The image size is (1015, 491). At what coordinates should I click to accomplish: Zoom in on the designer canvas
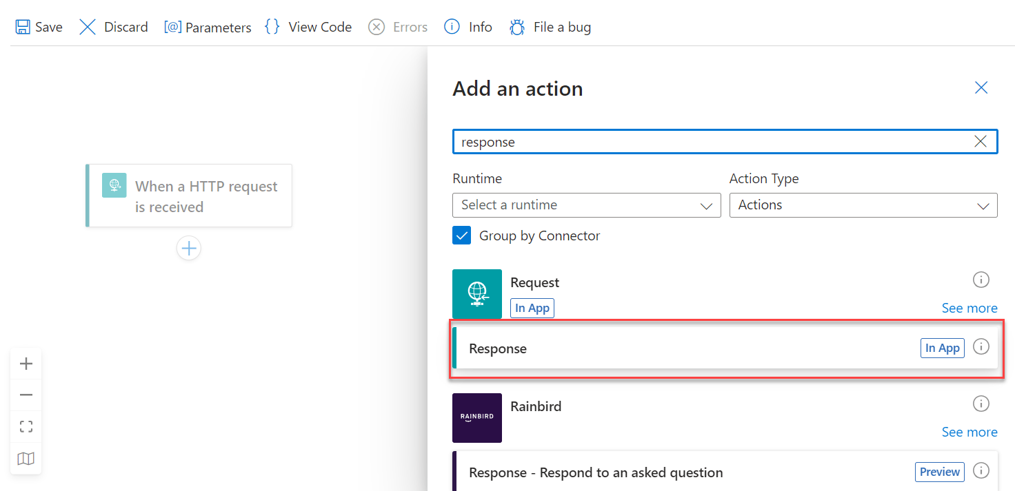[x=26, y=363]
